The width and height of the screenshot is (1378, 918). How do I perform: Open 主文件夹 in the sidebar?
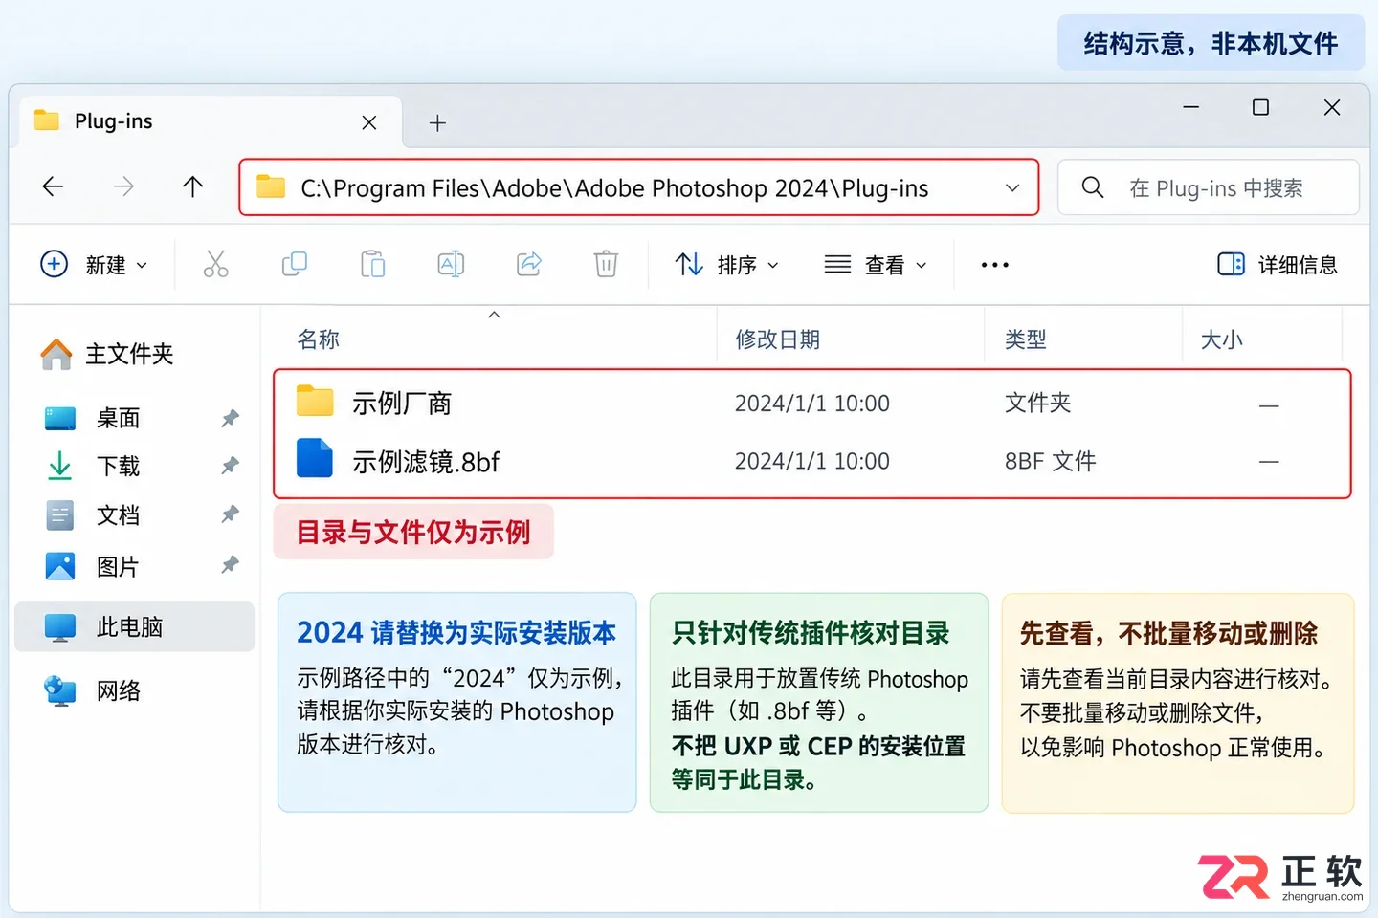point(107,355)
